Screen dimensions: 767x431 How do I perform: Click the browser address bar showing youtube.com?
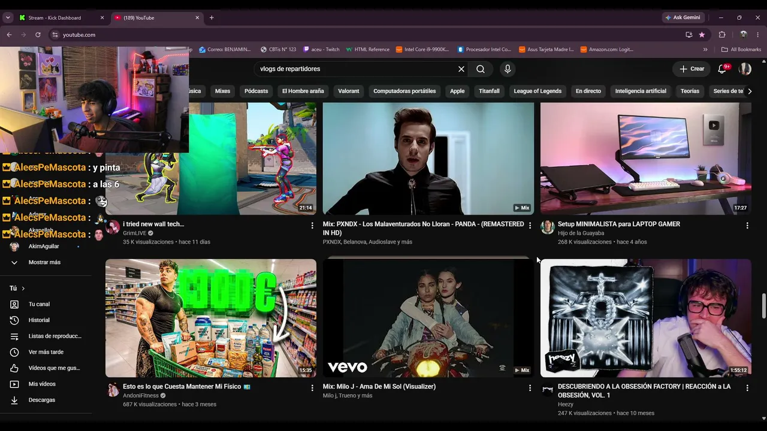pos(360,35)
